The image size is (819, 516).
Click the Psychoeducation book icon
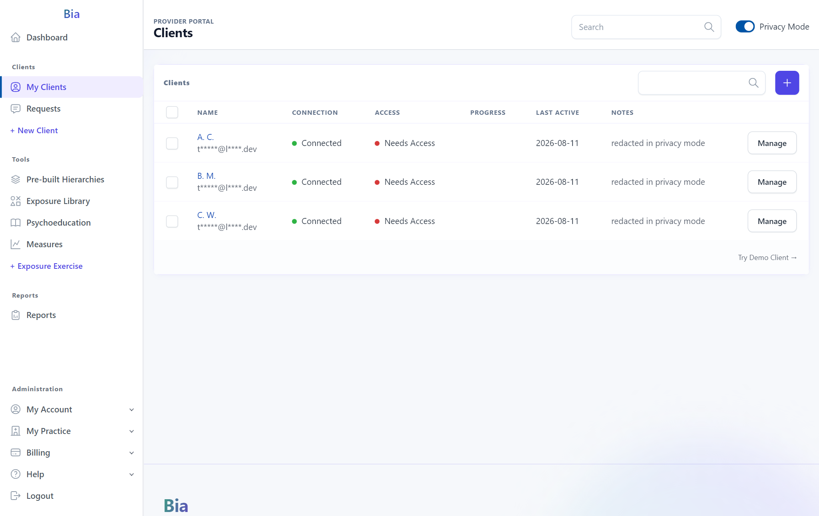point(16,222)
